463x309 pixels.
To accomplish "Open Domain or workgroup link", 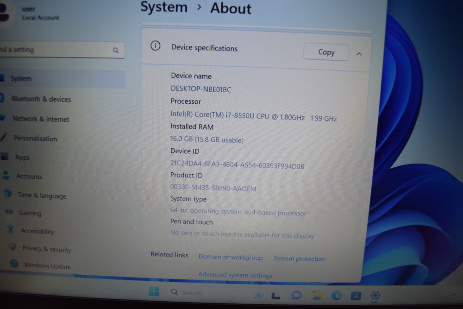I will pos(231,257).
